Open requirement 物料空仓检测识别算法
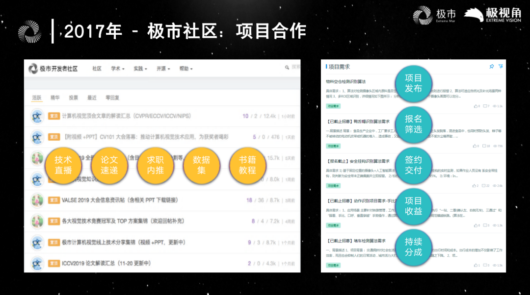Screen dimensions: 530x295 346,82
